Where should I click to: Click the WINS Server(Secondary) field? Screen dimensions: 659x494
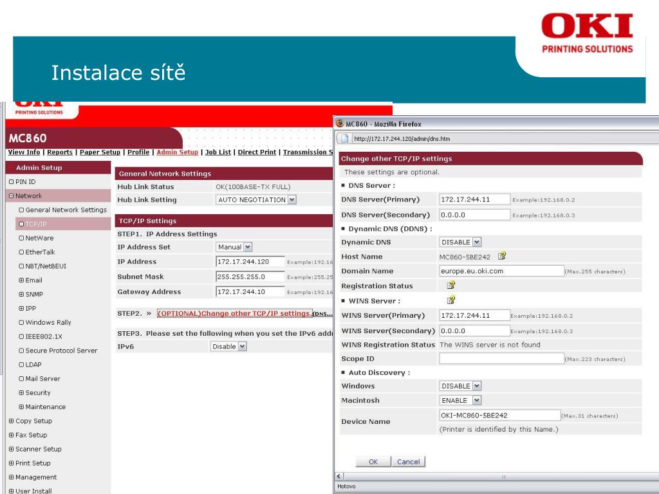pos(475,331)
